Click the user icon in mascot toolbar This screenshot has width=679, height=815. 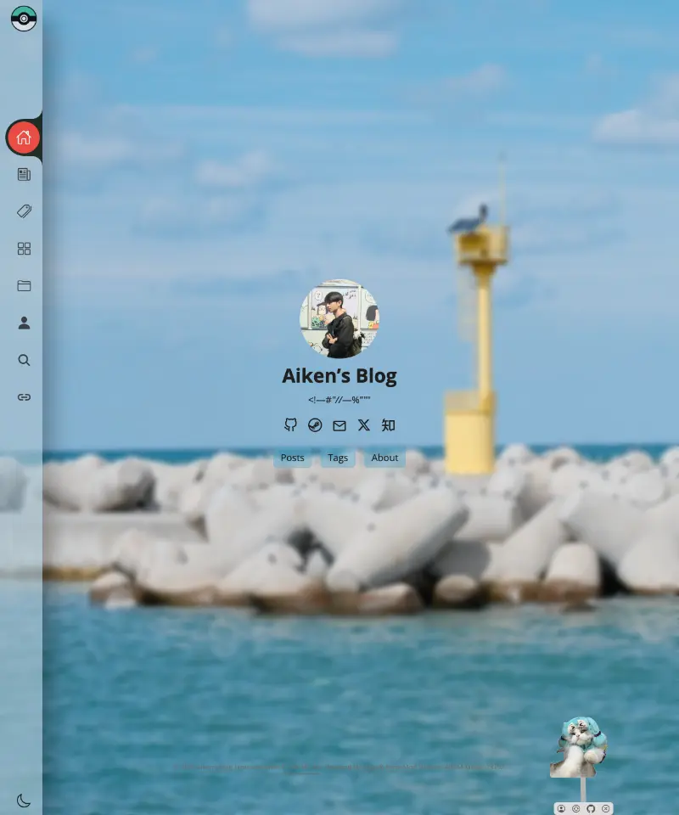pos(562,809)
